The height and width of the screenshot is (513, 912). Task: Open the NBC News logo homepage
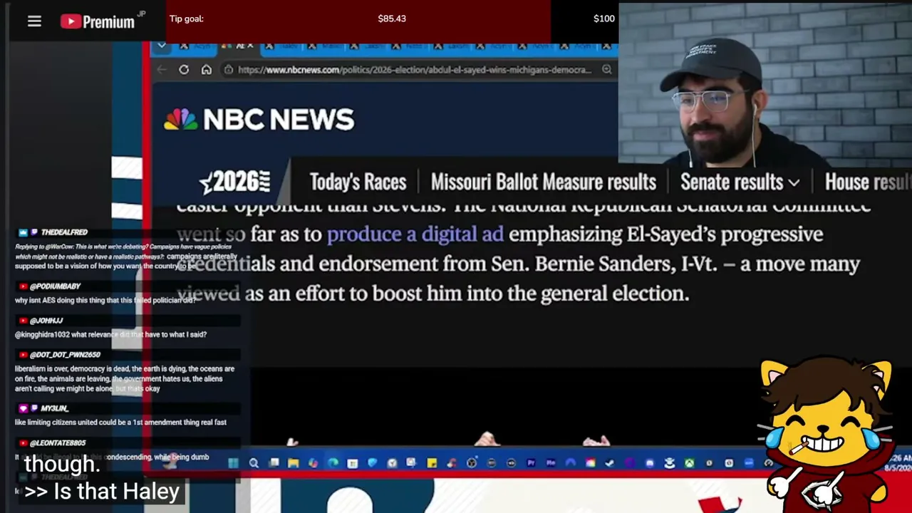259,120
